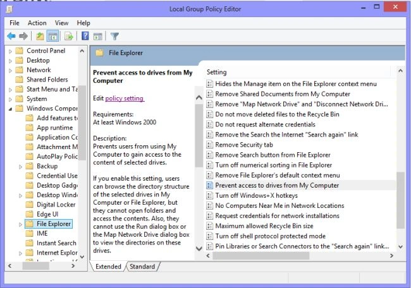Maximize the Local Group Policy Editor window

(x=377, y=7)
